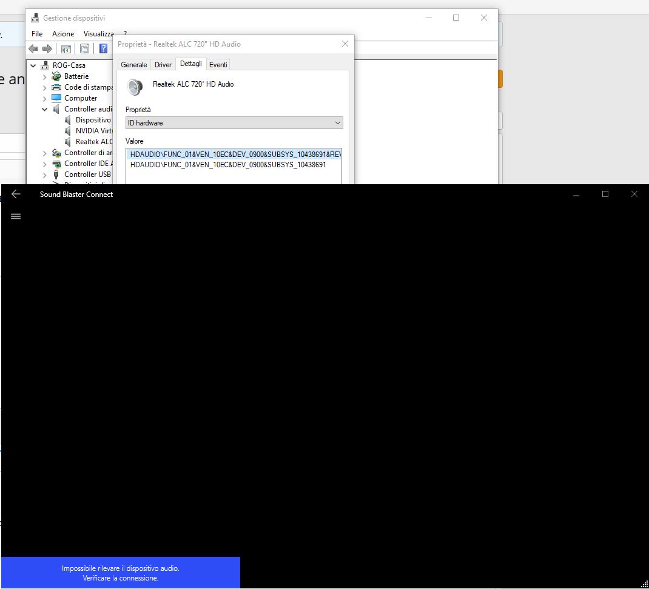Select the ROG-Casa computer icon in tree

[45, 65]
